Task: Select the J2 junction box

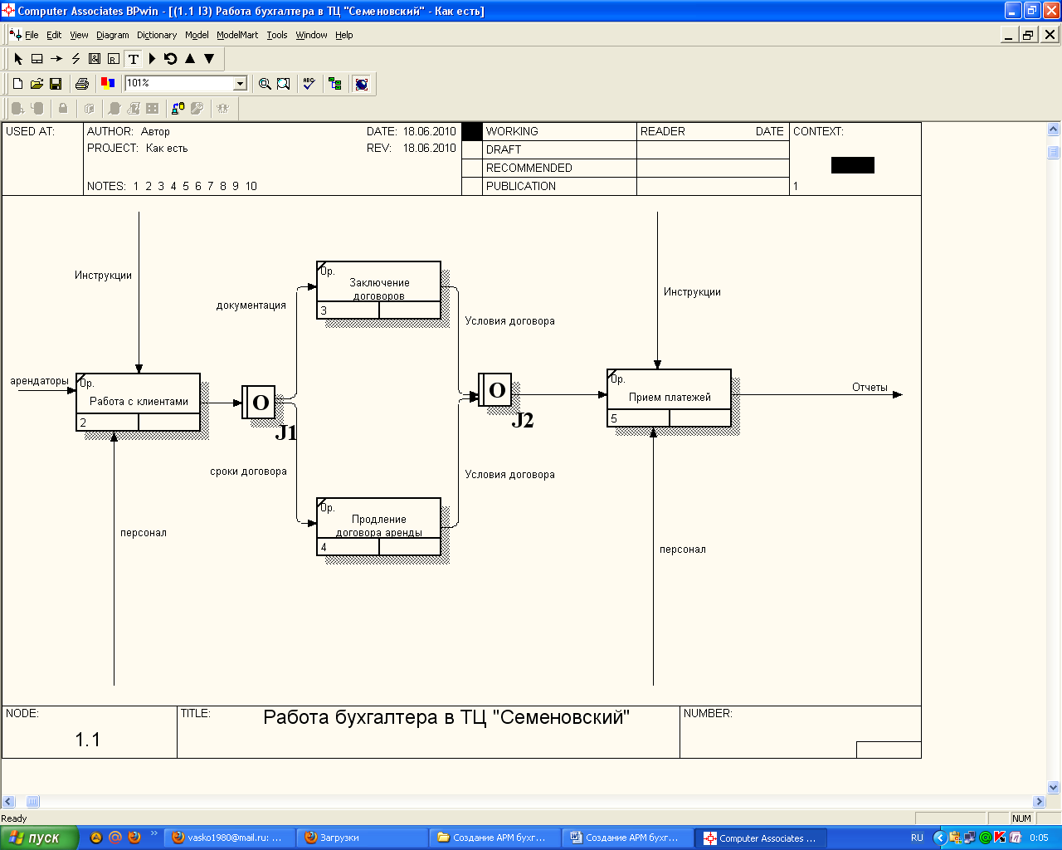Action: [494, 389]
